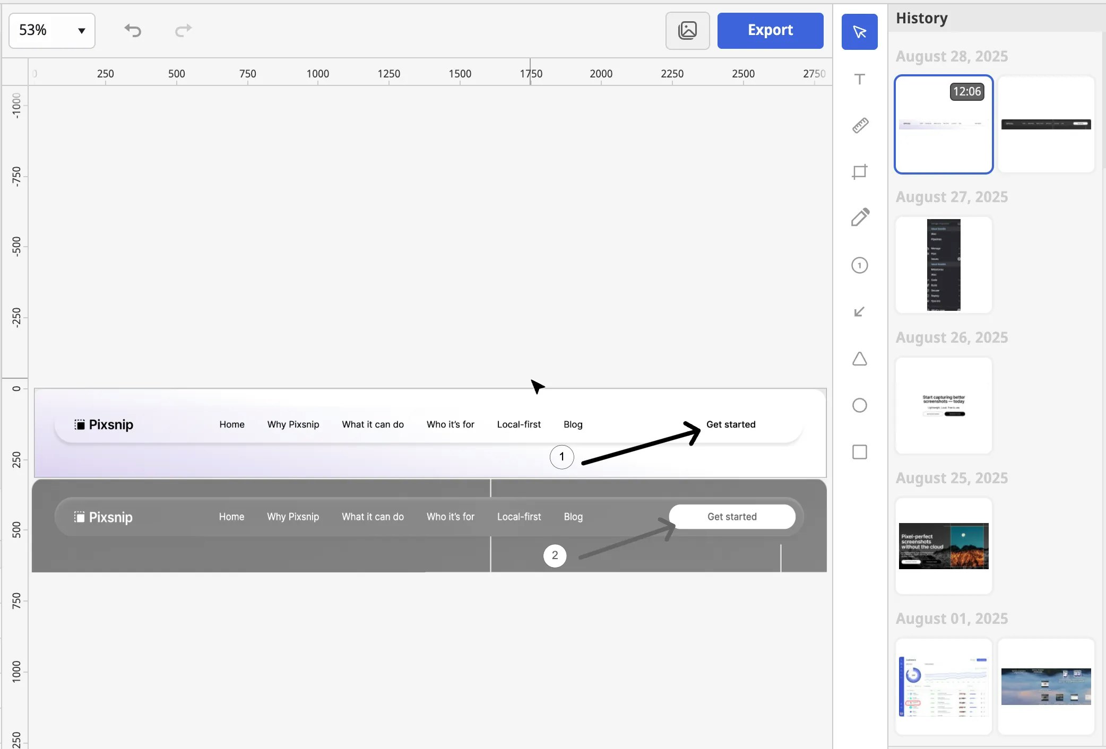Click the undo arrow
Screen dimensions: 1106x749
click(x=133, y=30)
